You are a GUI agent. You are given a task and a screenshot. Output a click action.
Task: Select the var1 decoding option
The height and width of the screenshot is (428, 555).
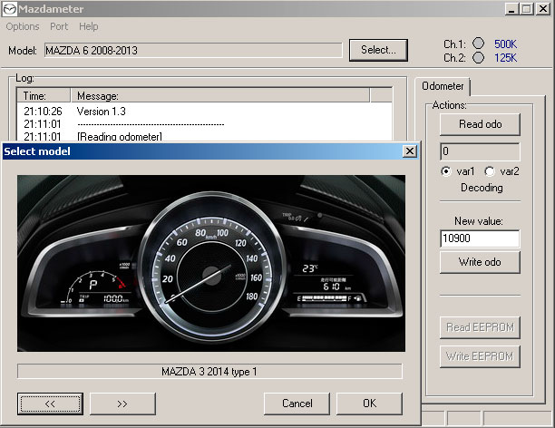[x=445, y=171]
